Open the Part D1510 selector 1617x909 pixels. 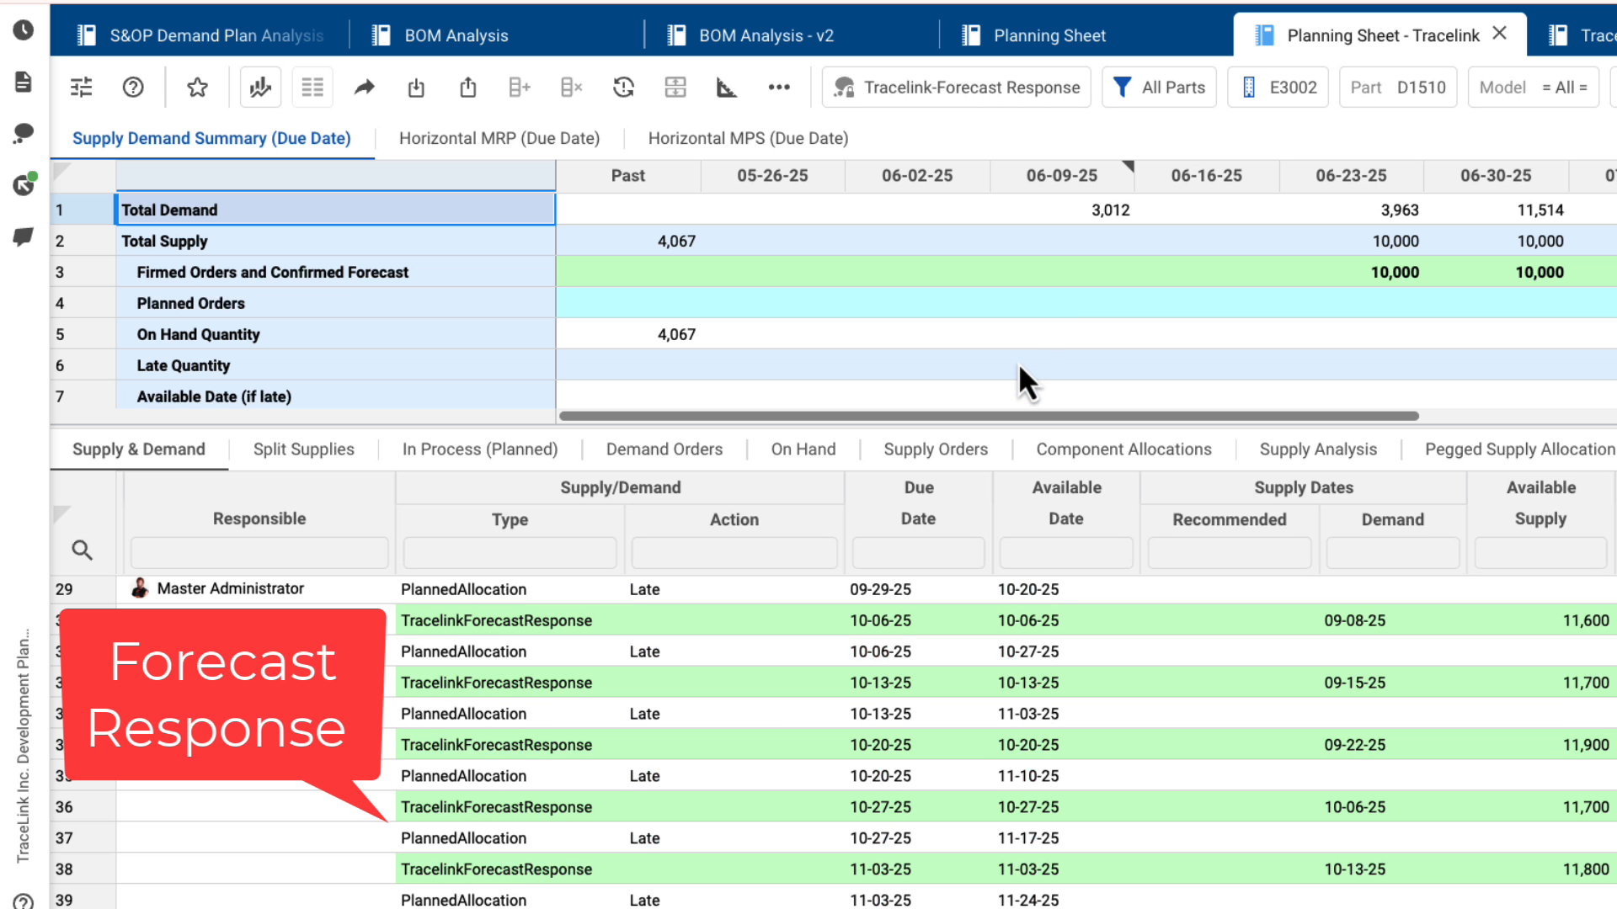click(1398, 87)
